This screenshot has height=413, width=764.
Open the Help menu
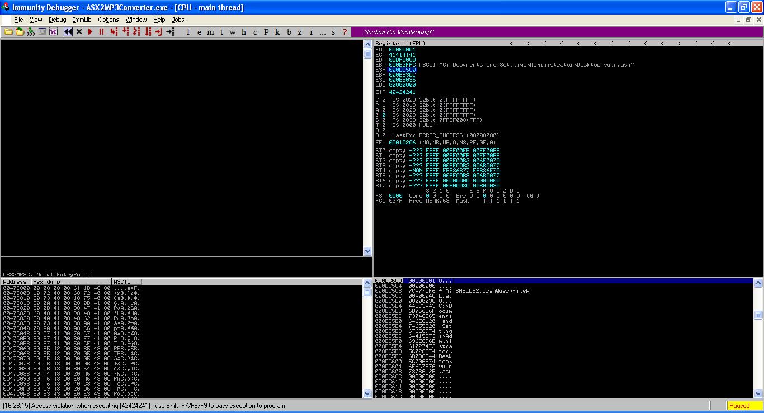coord(159,20)
